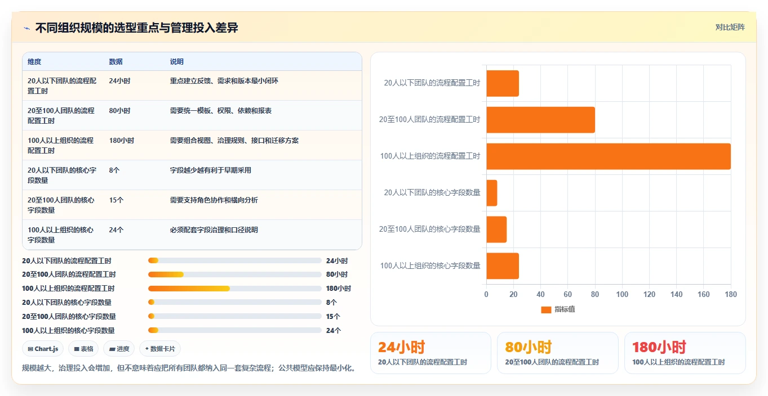Click the red 180小时 data card
Viewport: 768px width, 396px height.
(x=685, y=353)
